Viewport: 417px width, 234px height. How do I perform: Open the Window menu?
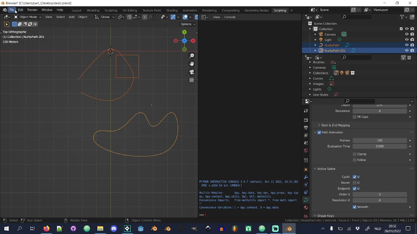coord(47,10)
